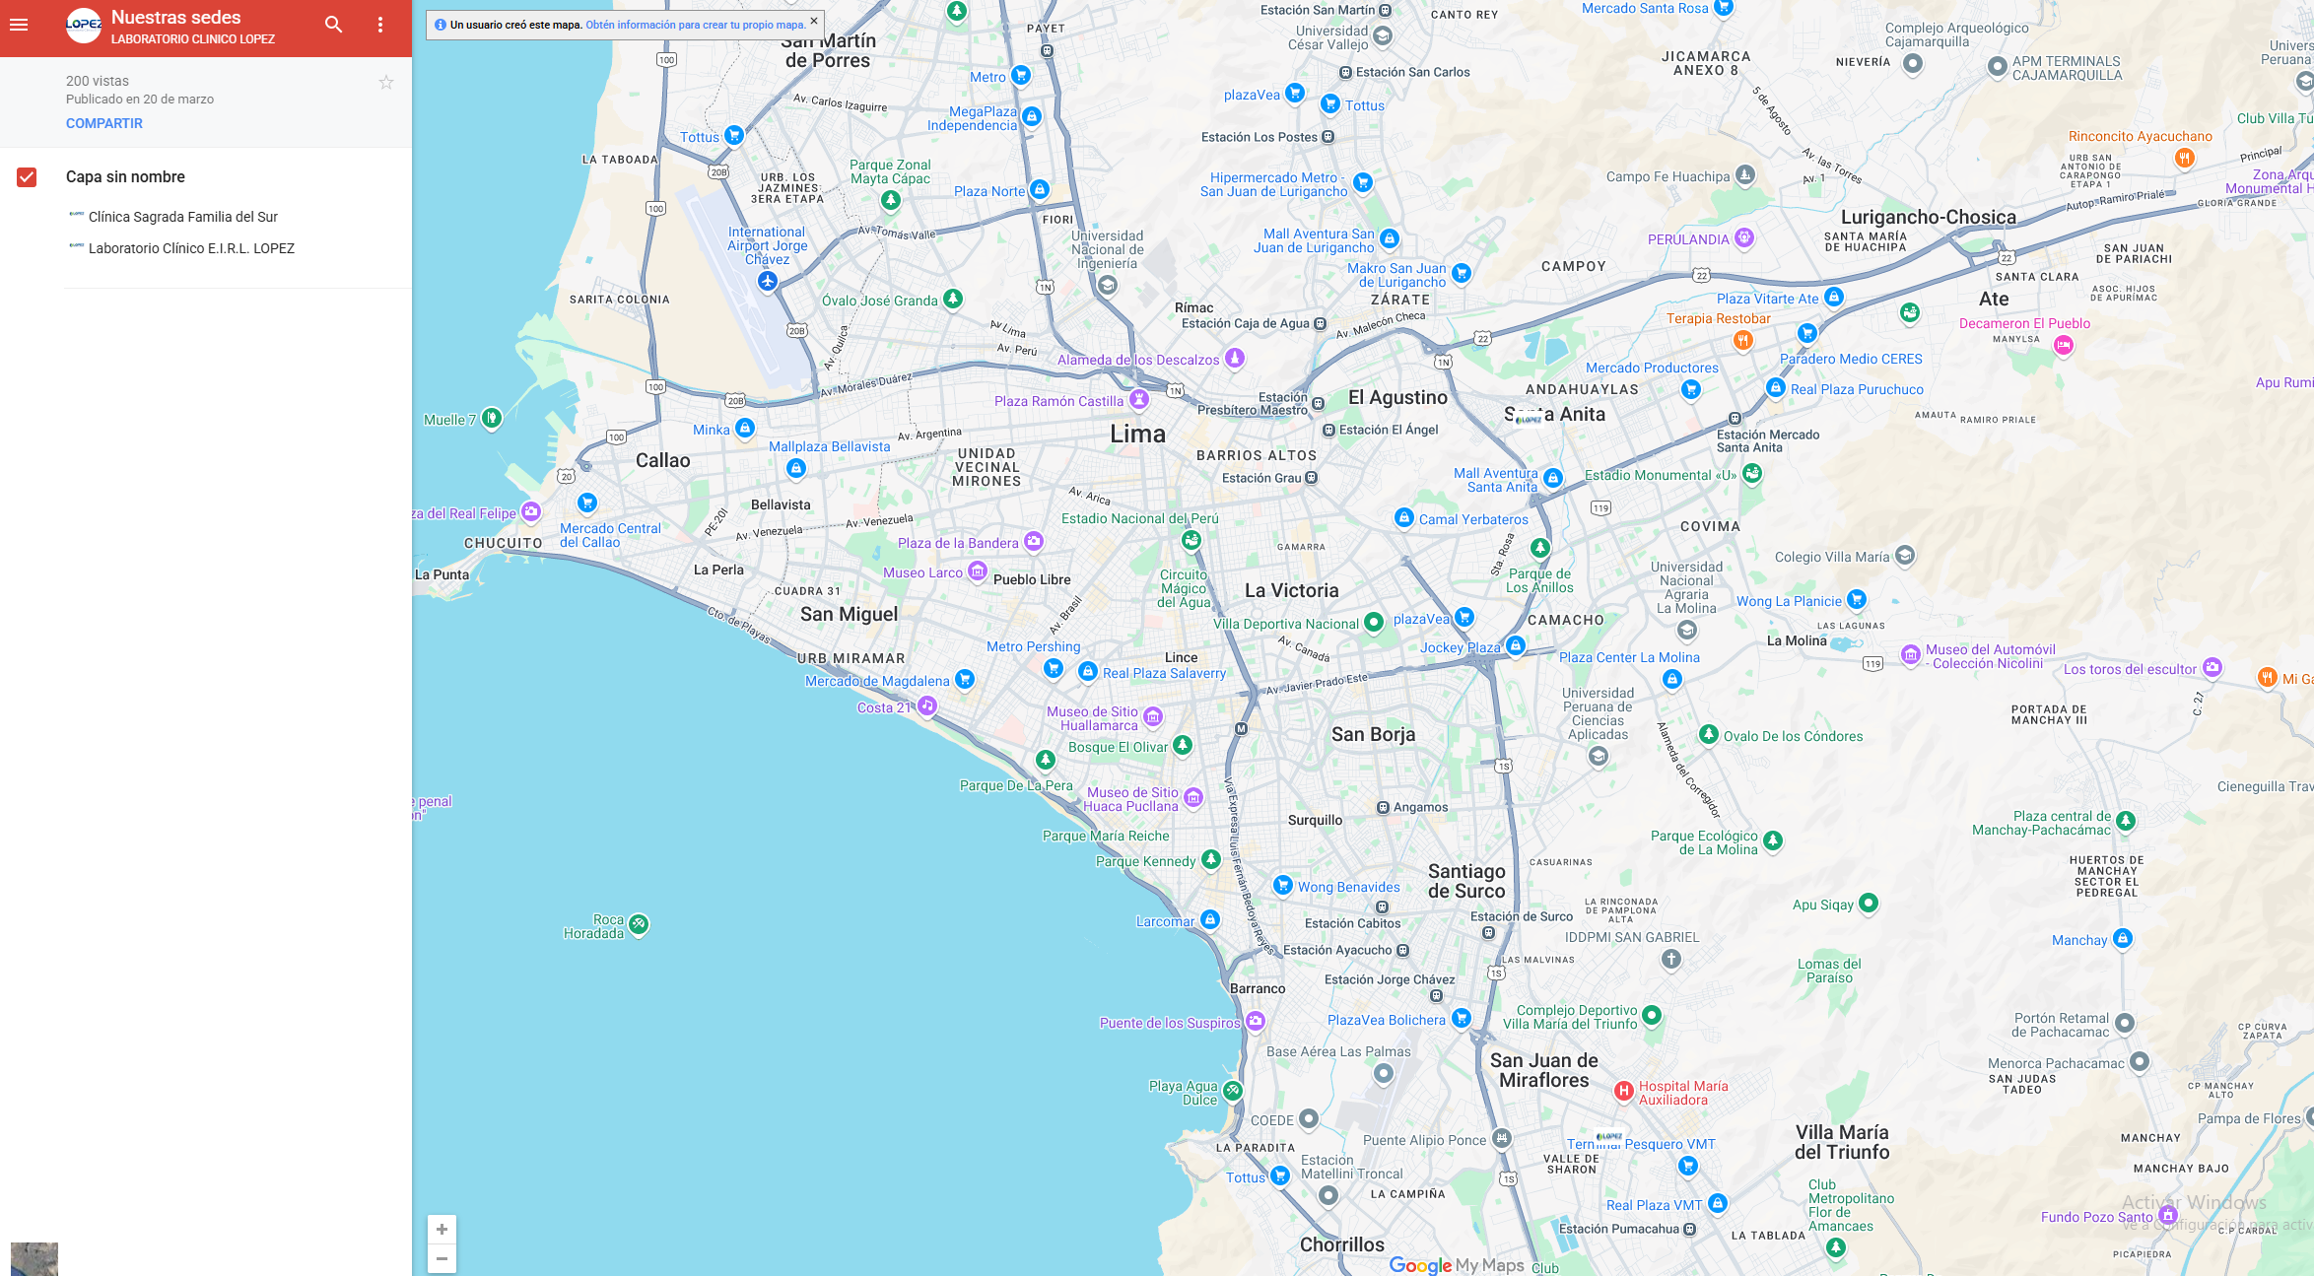Click Mallplaza Bellavista marker
The height and width of the screenshot is (1276, 2314).
796,468
